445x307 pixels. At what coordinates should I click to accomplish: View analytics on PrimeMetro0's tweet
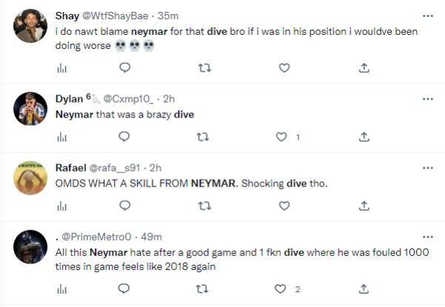[62, 288]
